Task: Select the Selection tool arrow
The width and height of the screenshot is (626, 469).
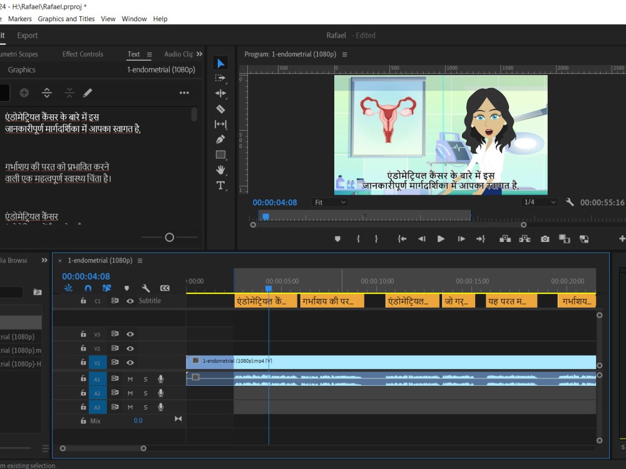Action: 220,63
